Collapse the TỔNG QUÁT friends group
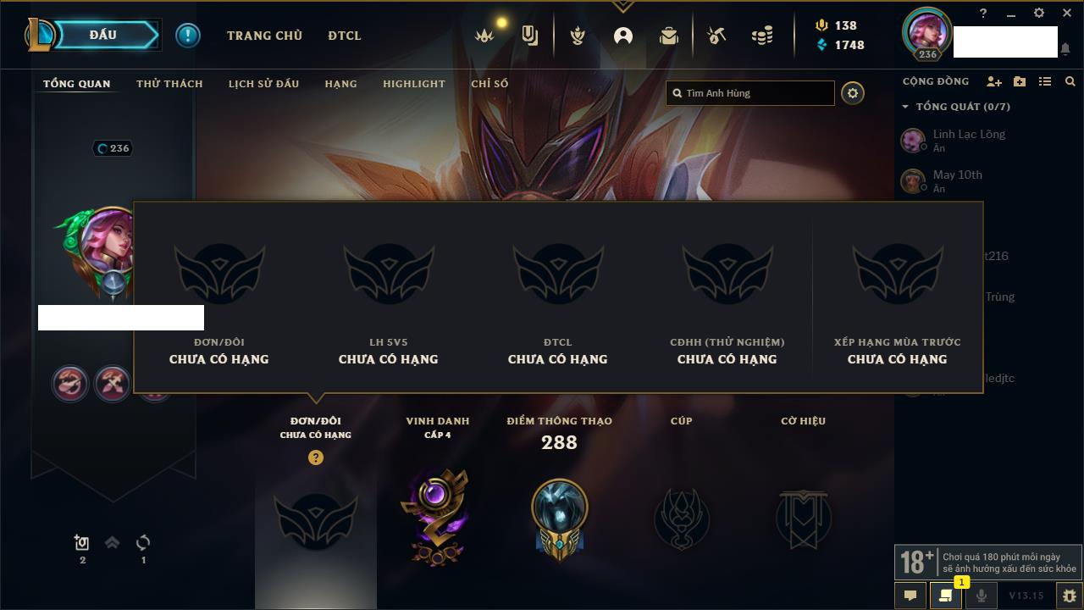Screen dimensions: 1084x610 [x=905, y=107]
